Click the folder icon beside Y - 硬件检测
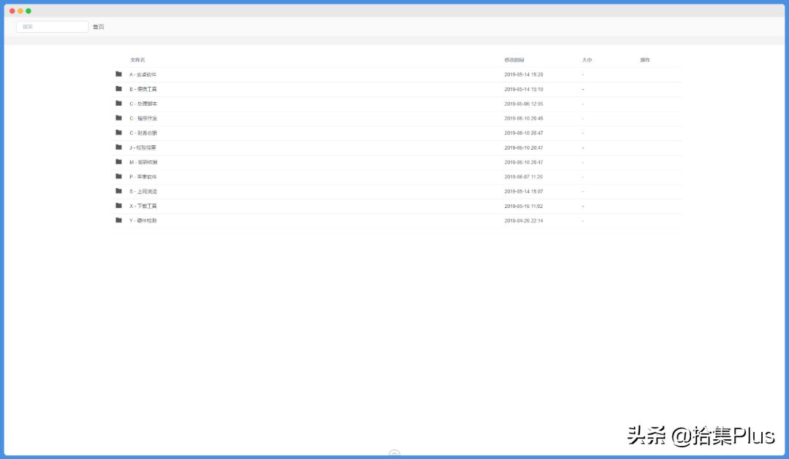789x459 pixels. [x=119, y=220]
